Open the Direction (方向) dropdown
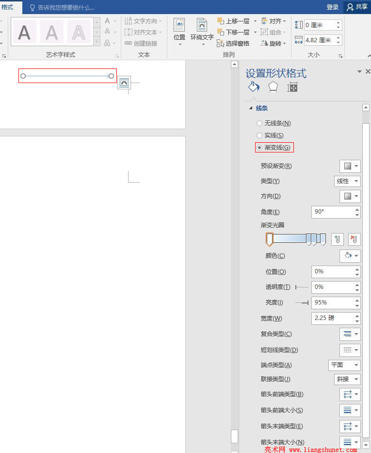371x453 pixels. click(x=350, y=196)
